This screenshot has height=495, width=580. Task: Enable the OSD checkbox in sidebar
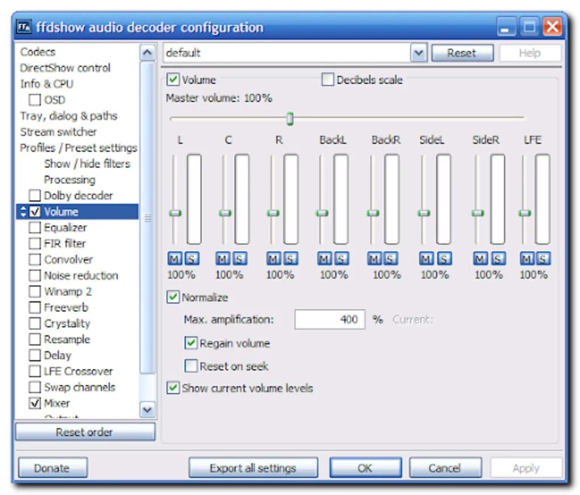click(x=35, y=100)
